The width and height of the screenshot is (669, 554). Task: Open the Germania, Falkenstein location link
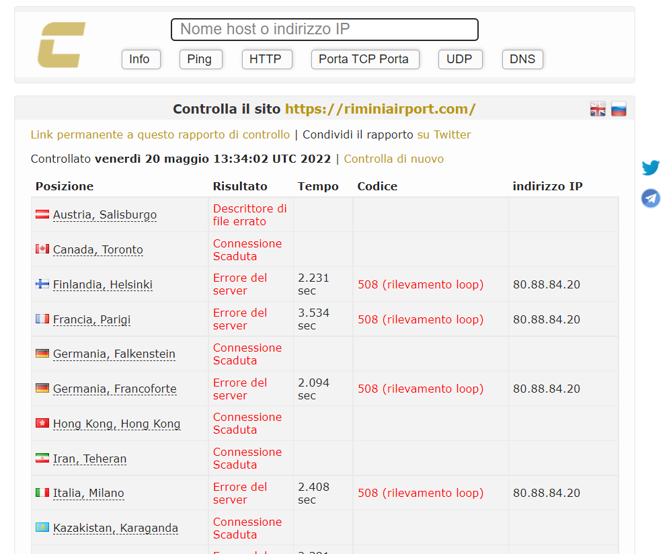pyautogui.click(x=114, y=354)
